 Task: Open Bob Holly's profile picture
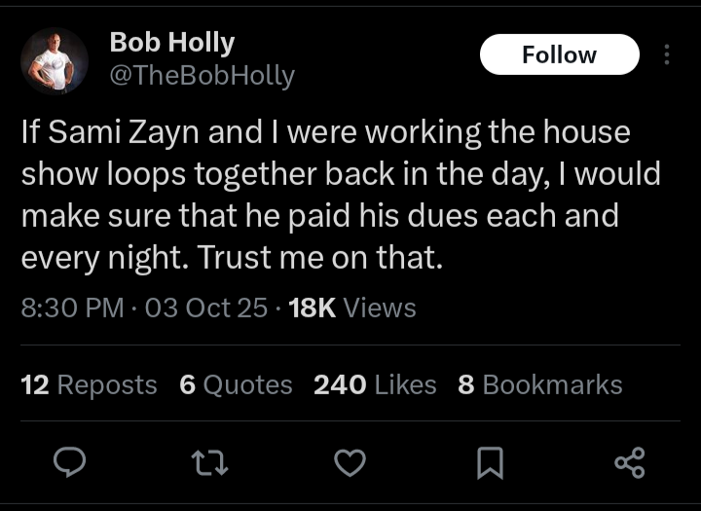pos(55,60)
